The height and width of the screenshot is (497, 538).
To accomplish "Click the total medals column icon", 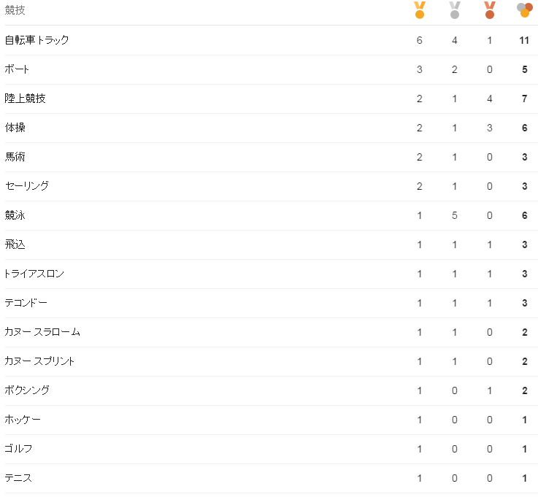I will 523,10.
